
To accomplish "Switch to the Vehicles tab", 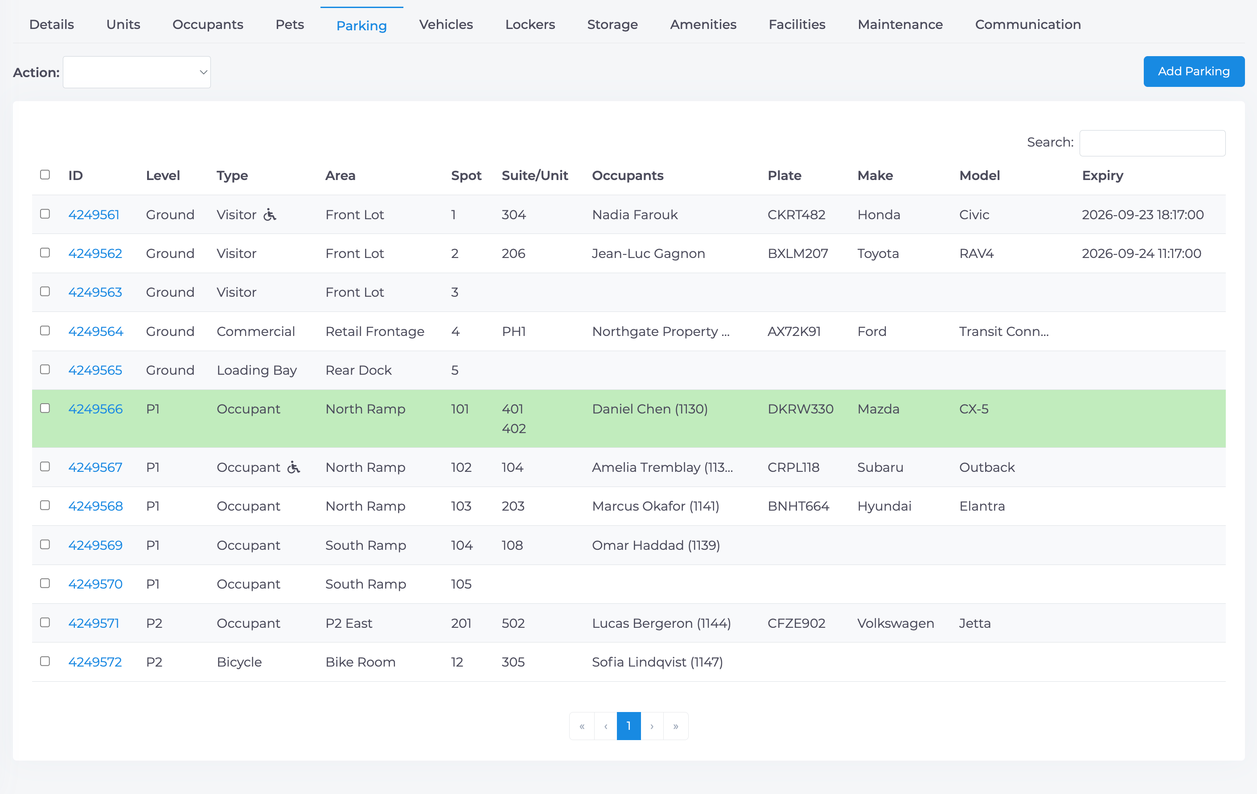I will click(446, 25).
